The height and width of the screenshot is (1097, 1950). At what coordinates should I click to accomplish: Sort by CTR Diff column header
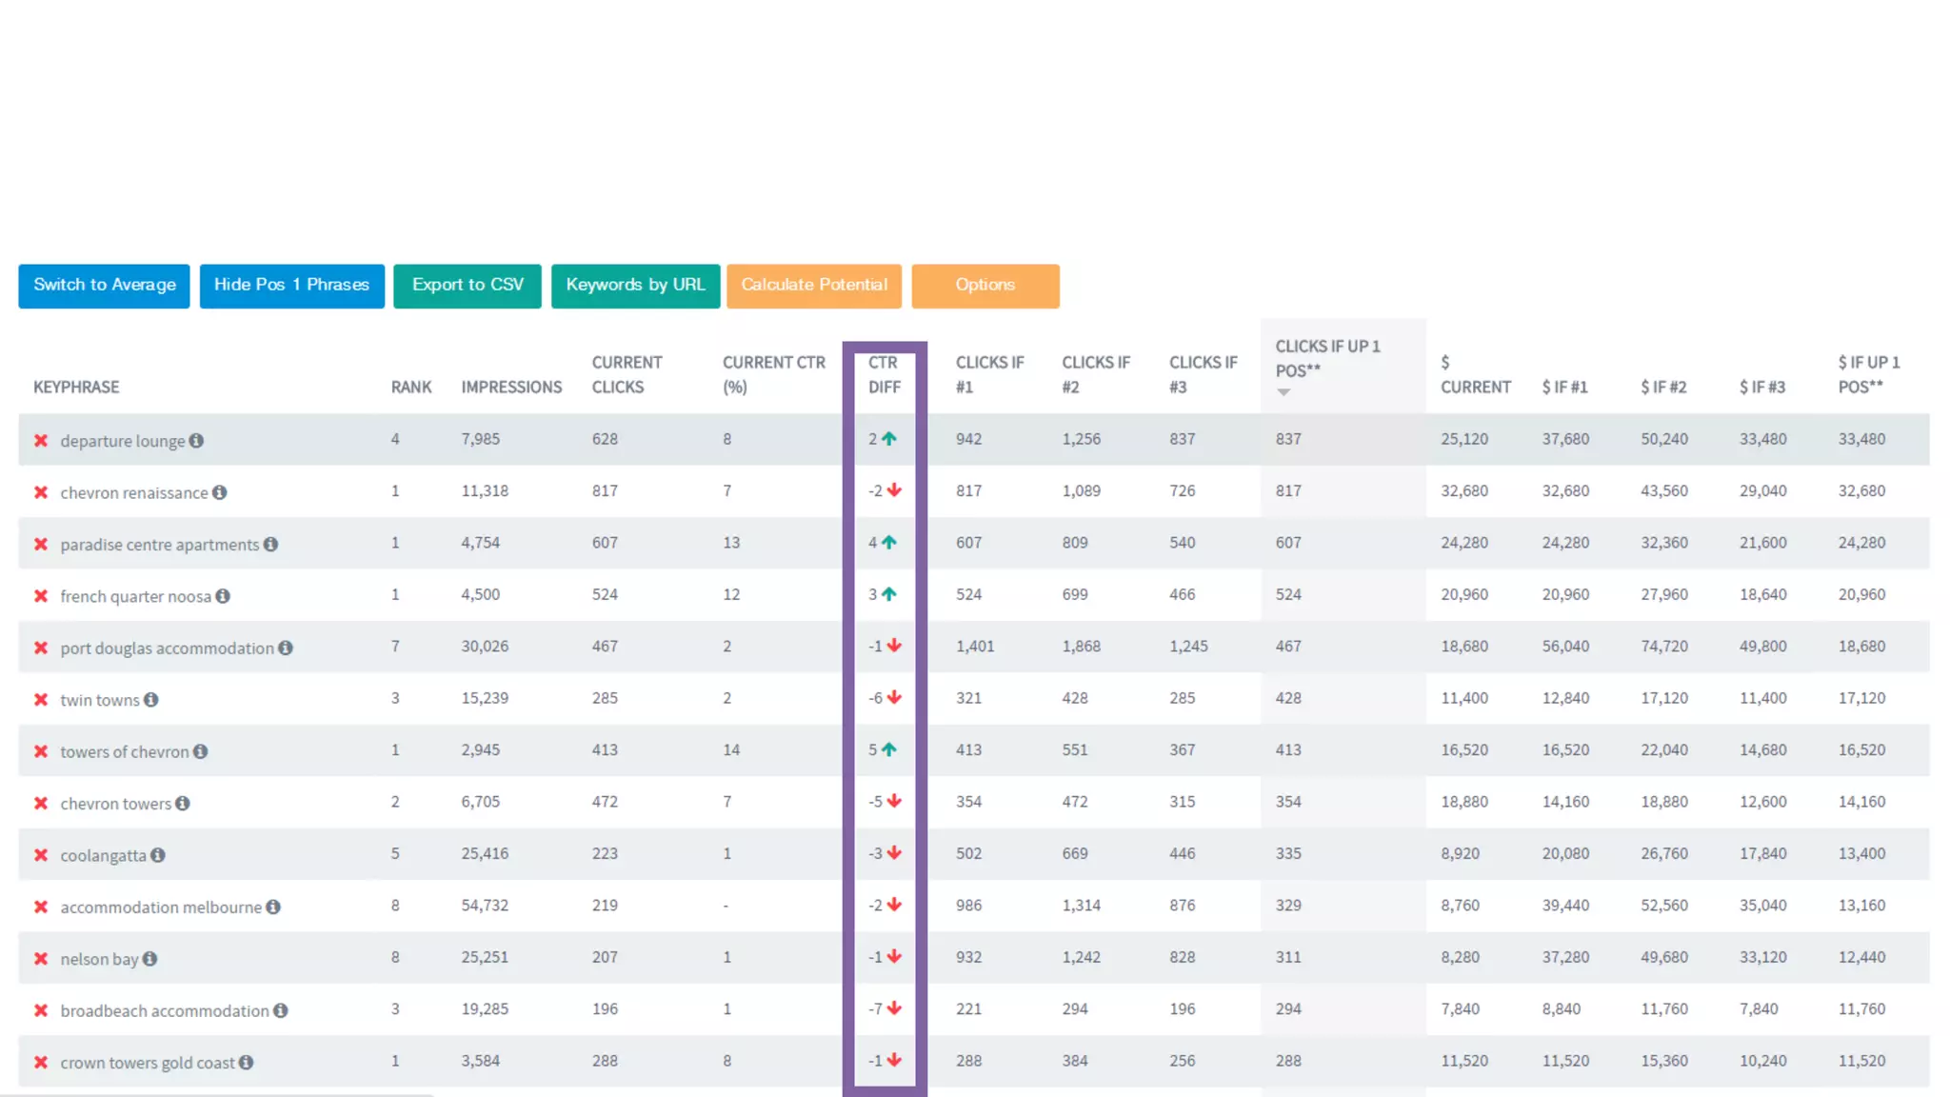pyautogui.click(x=884, y=375)
